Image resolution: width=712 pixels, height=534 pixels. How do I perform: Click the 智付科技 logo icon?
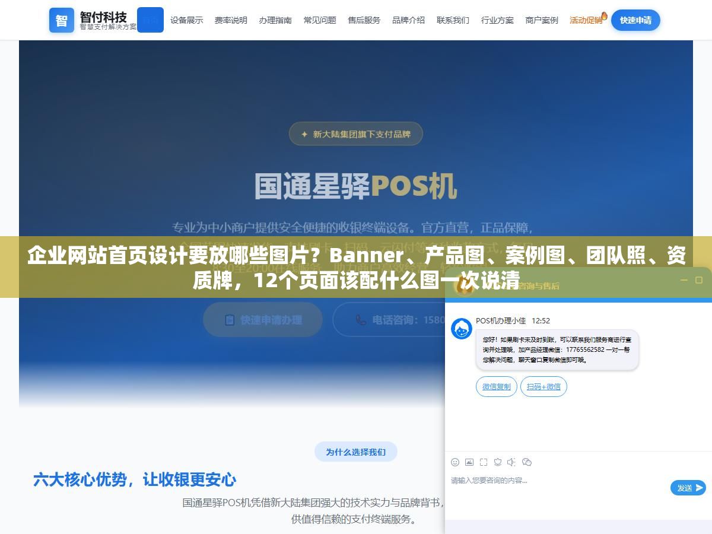click(62, 20)
